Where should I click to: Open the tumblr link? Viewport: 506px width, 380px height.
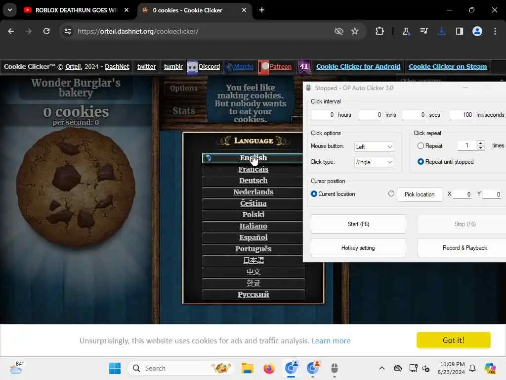click(173, 67)
